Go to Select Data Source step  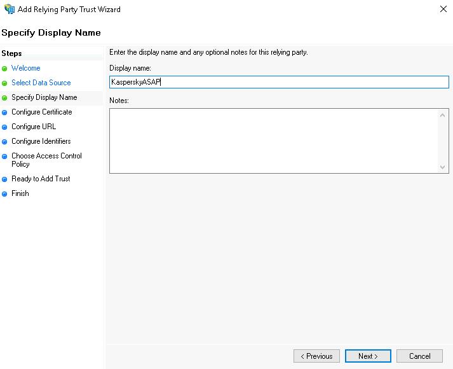click(41, 83)
